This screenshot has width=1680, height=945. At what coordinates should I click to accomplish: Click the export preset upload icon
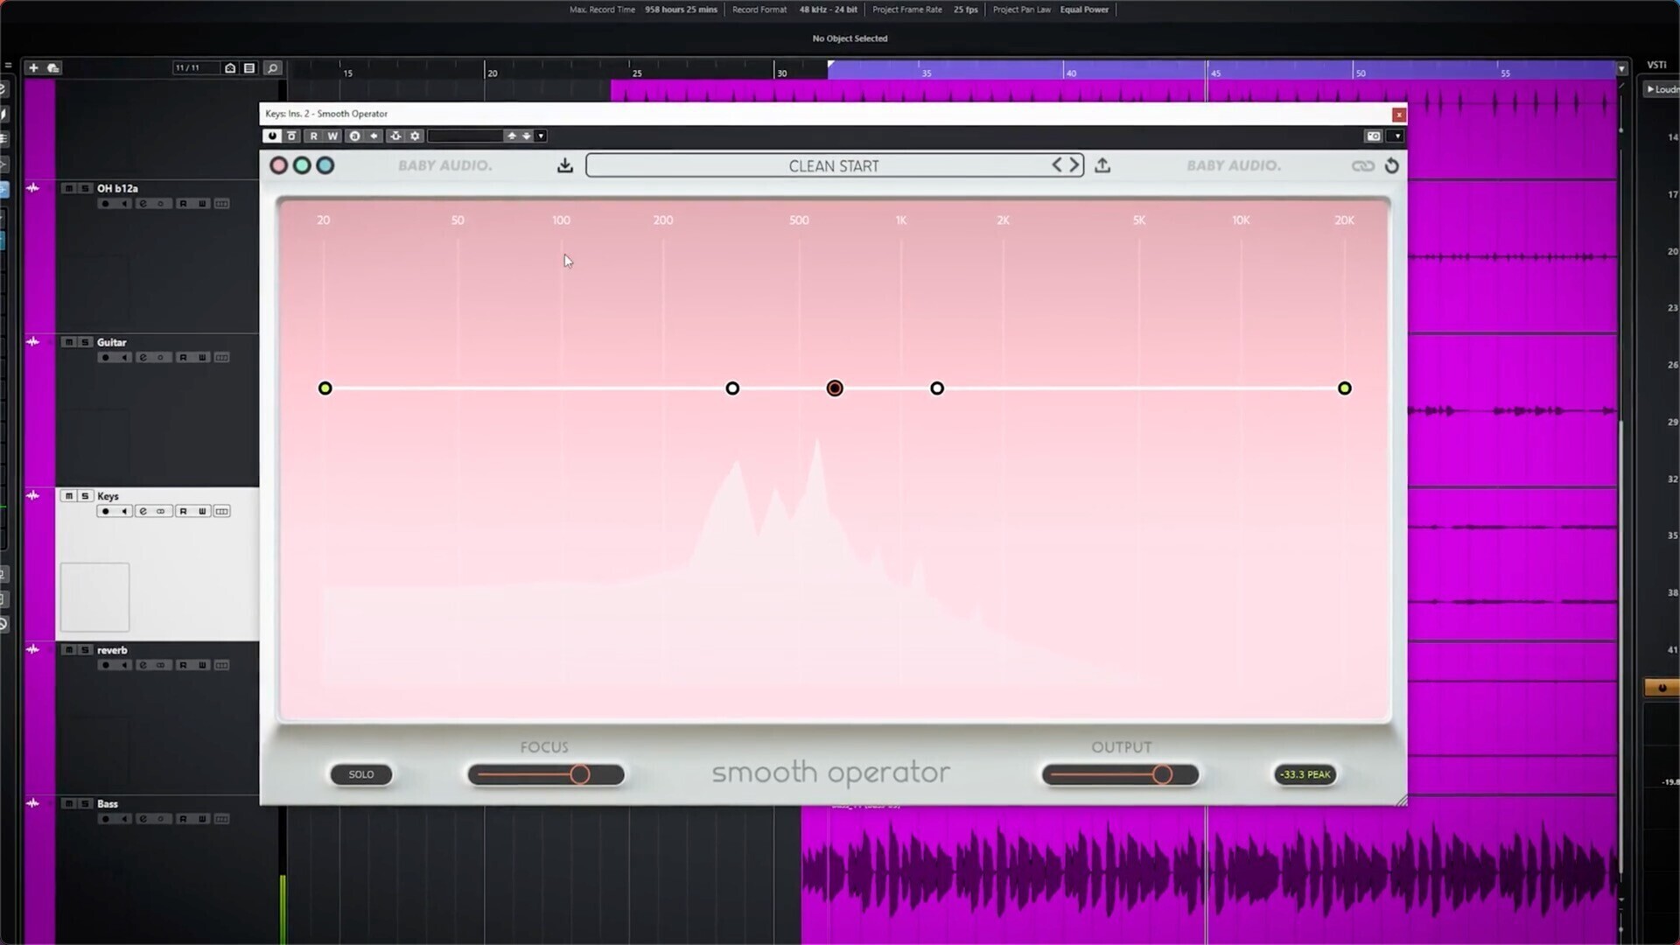click(1102, 165)
